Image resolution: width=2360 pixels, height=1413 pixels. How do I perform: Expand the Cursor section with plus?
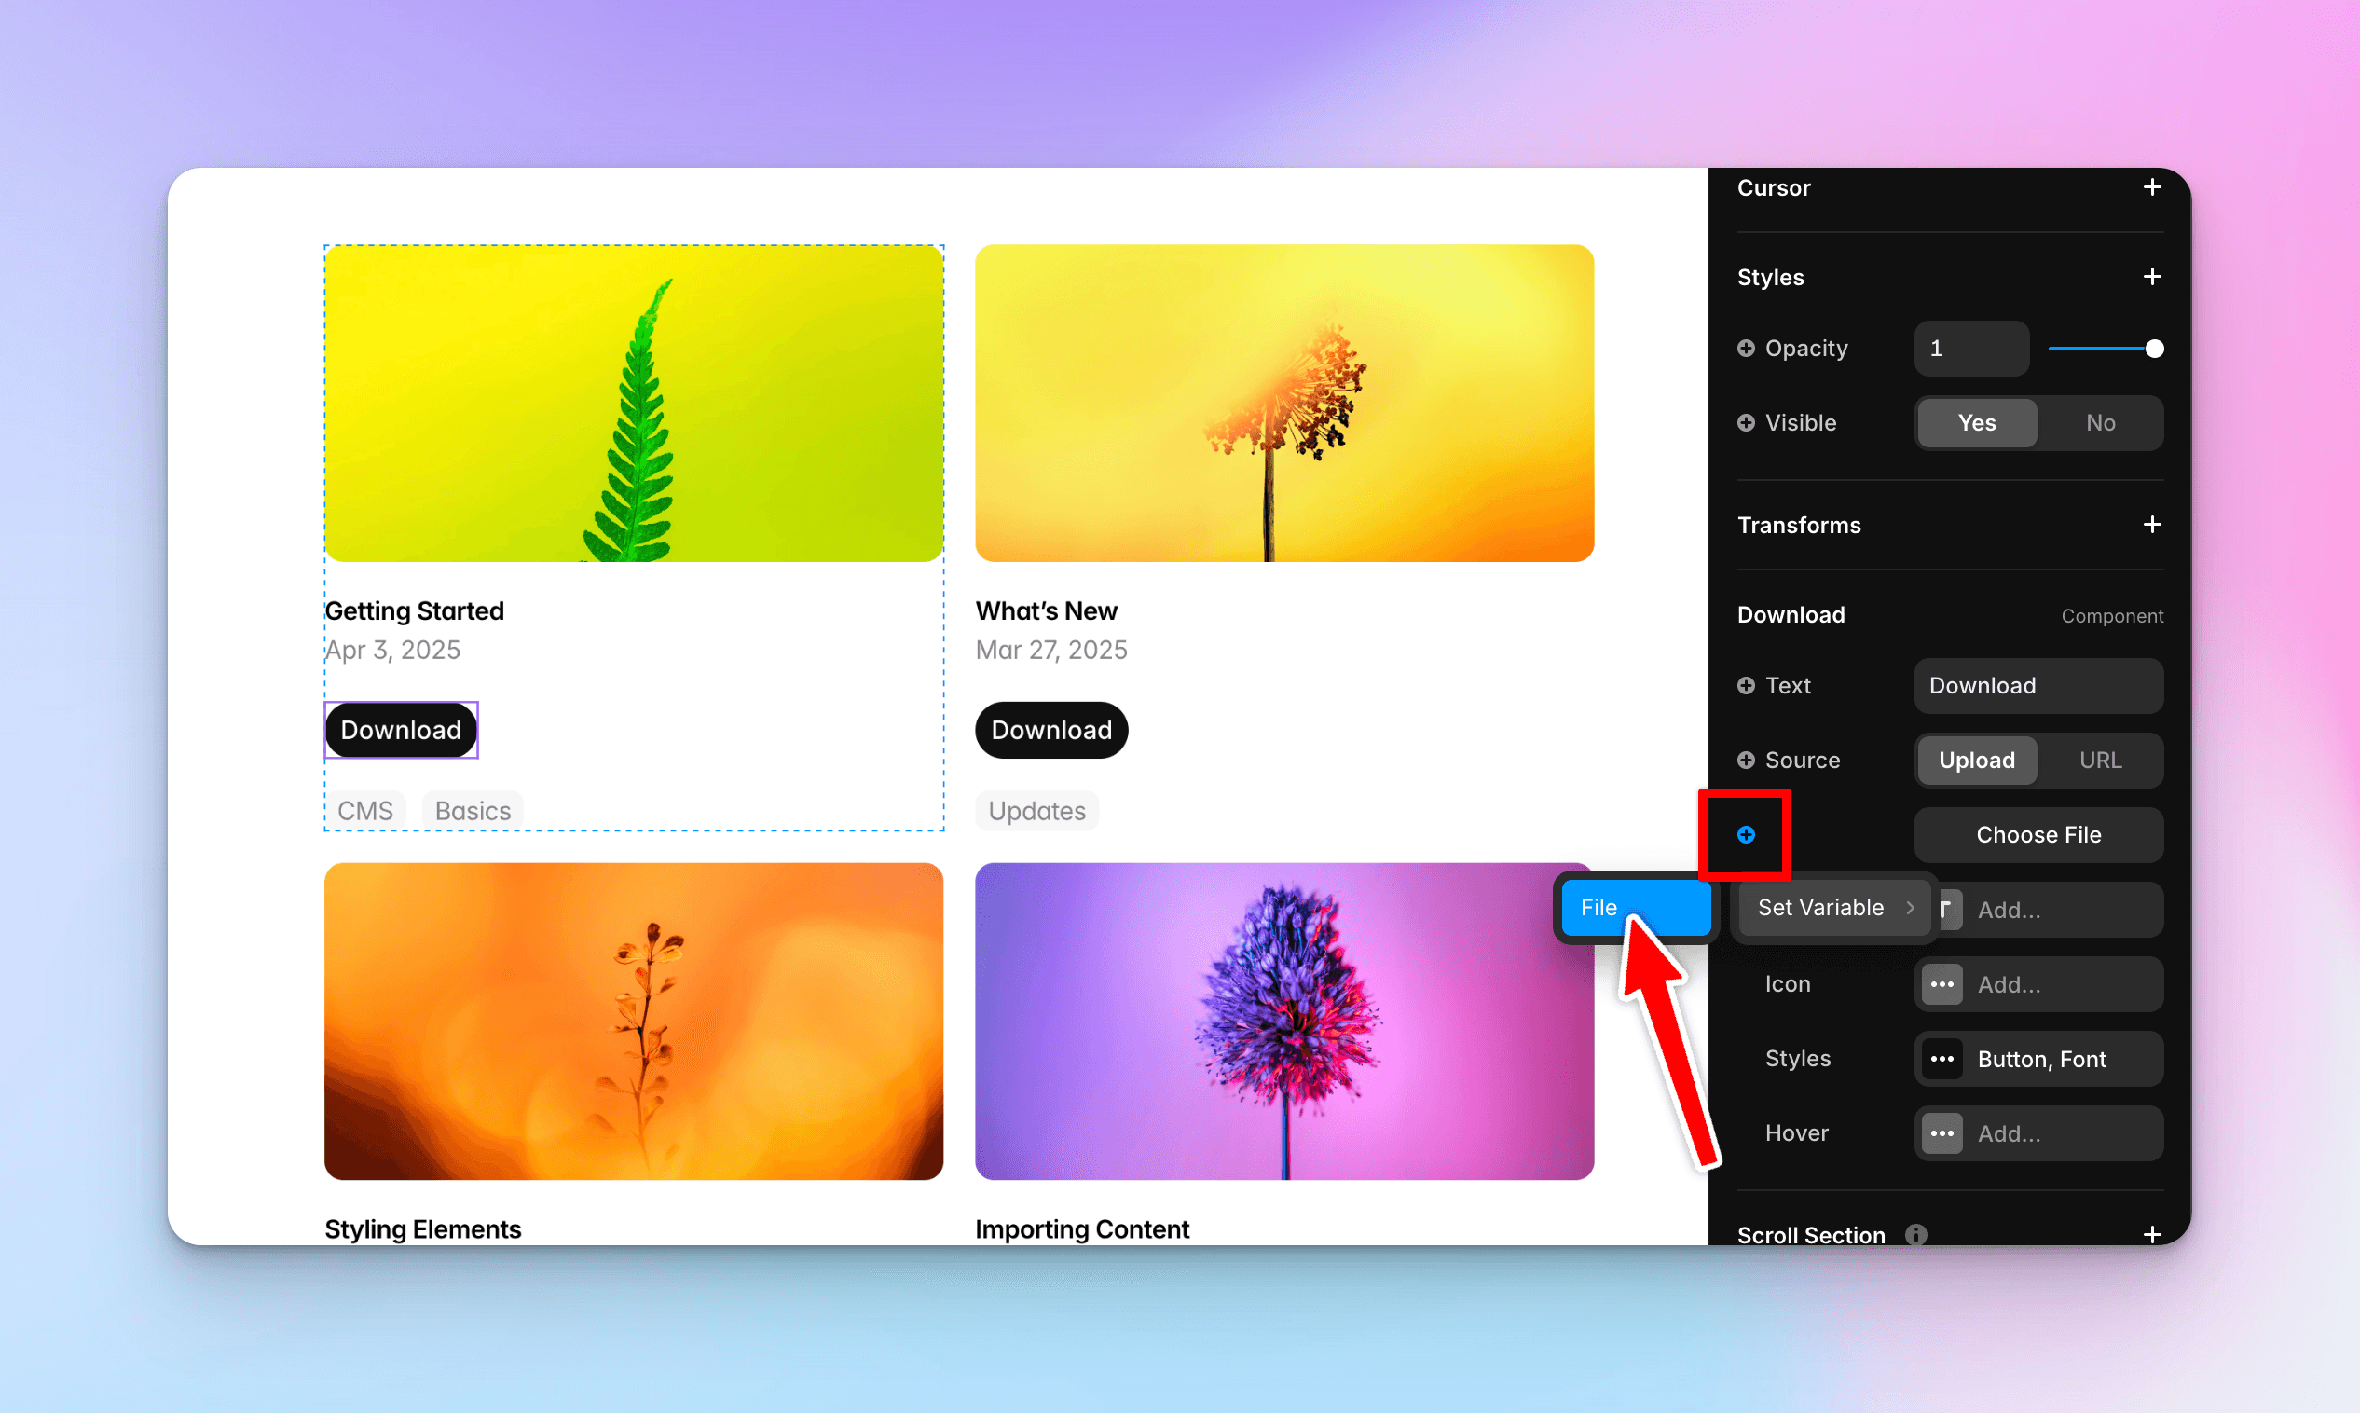pyautogui.click(x=2150, y=187)
